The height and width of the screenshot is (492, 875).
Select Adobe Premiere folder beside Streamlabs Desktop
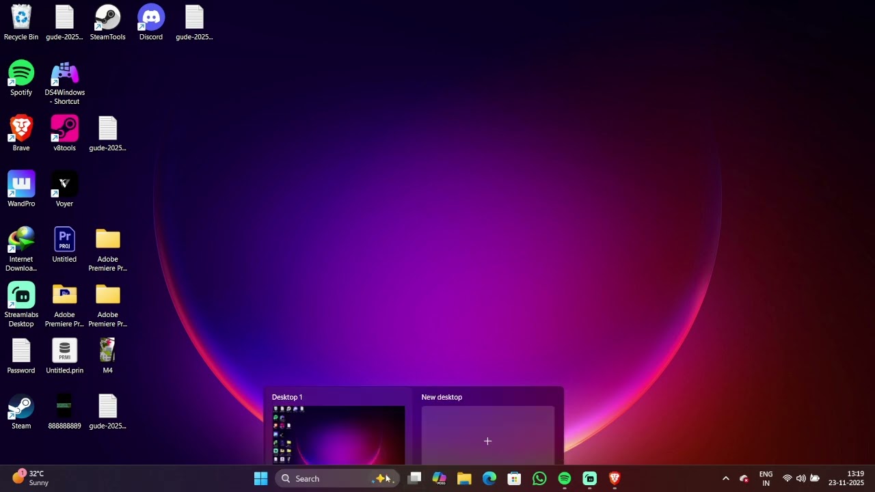(64, 305)
